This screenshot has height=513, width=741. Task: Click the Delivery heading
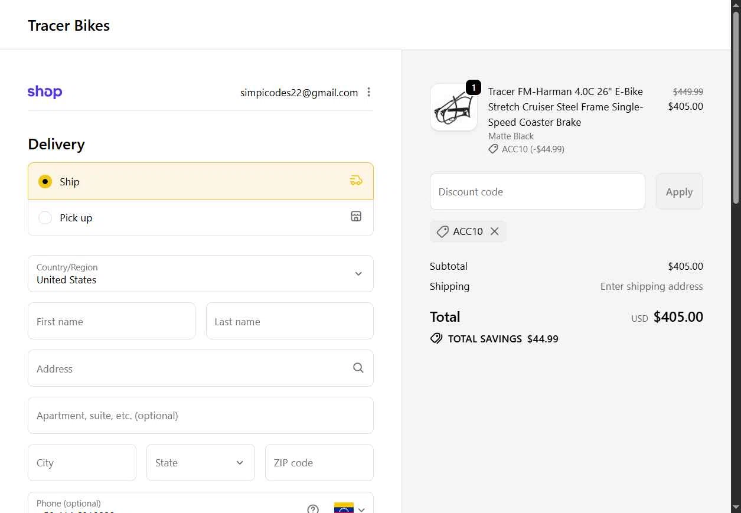[x=57, y=144]
